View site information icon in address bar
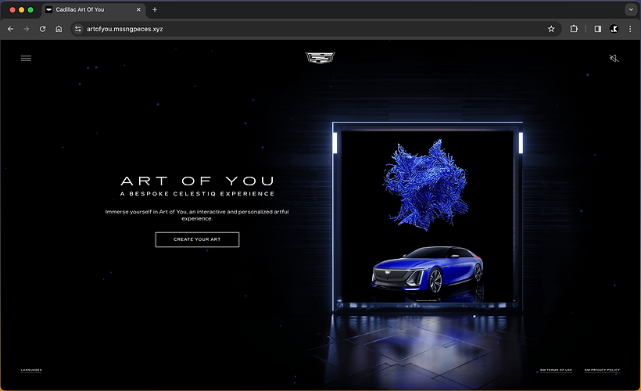Image resolution: width=641 pixels, height=391 pixels. point(77,29)
